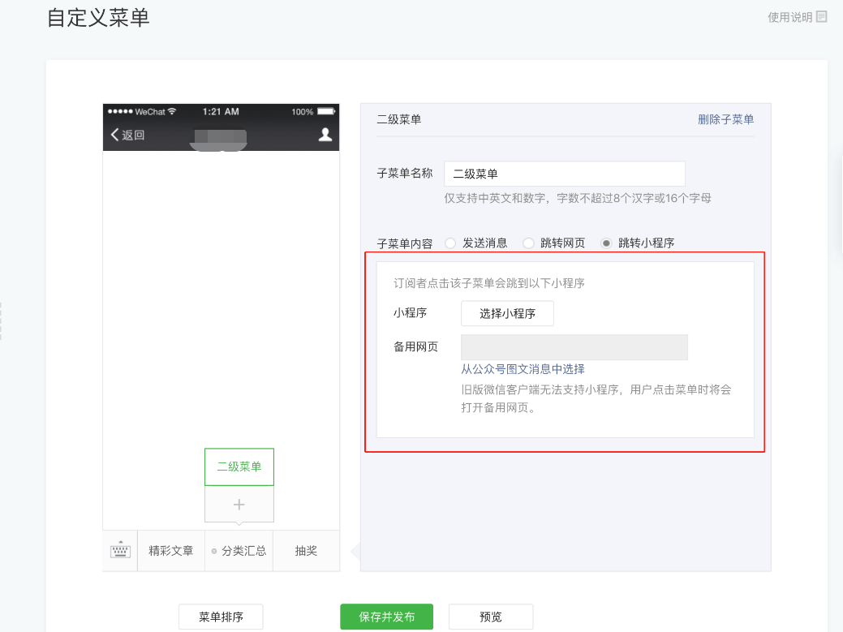Select the 跳转小程序 radio option

606,243
